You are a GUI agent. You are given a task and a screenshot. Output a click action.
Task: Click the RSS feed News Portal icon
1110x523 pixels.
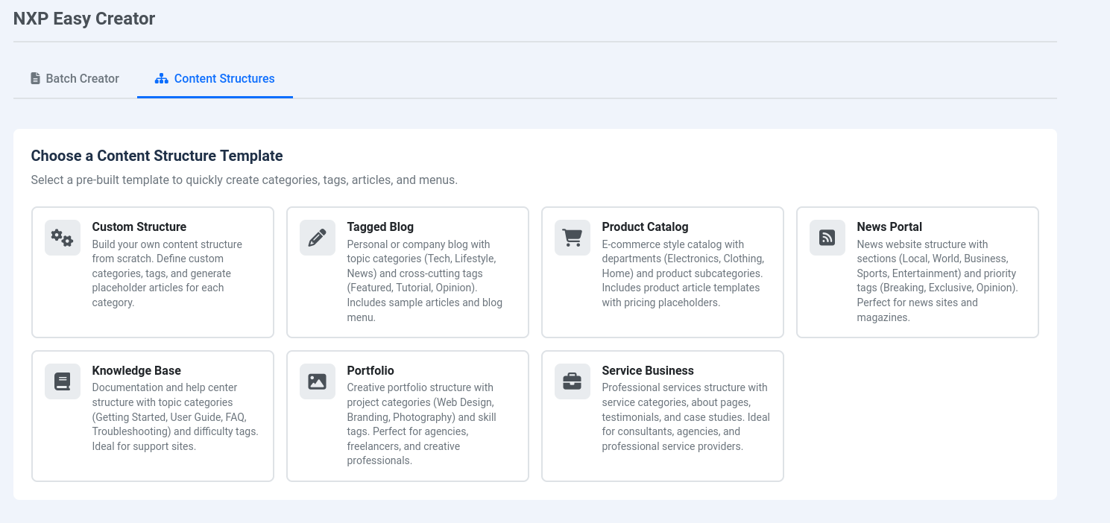pyautogui.click(x=827, y=238)
